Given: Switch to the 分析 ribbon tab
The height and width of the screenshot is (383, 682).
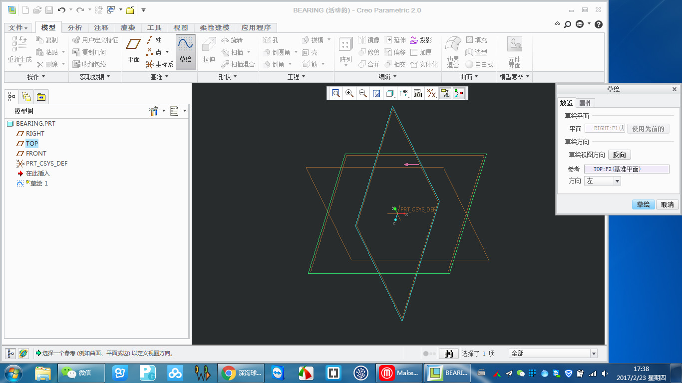Looking at the screenshot, I should [75, 28].
